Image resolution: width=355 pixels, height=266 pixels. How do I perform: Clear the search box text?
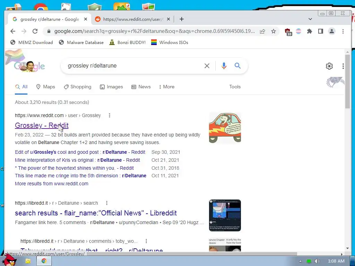click(207, 66)
